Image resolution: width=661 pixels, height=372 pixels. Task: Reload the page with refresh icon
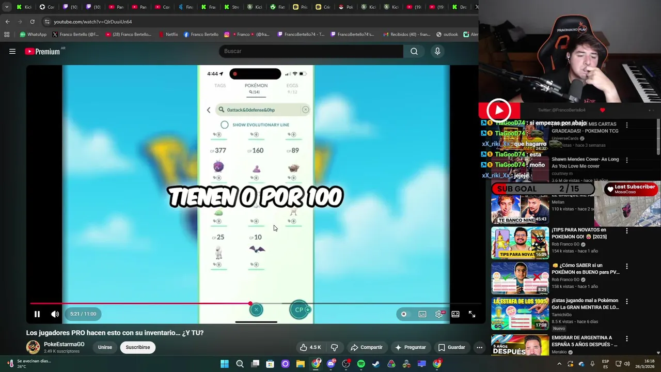32,22
